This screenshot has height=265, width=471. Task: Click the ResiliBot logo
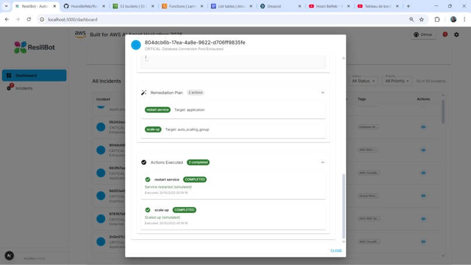point(34,47)
